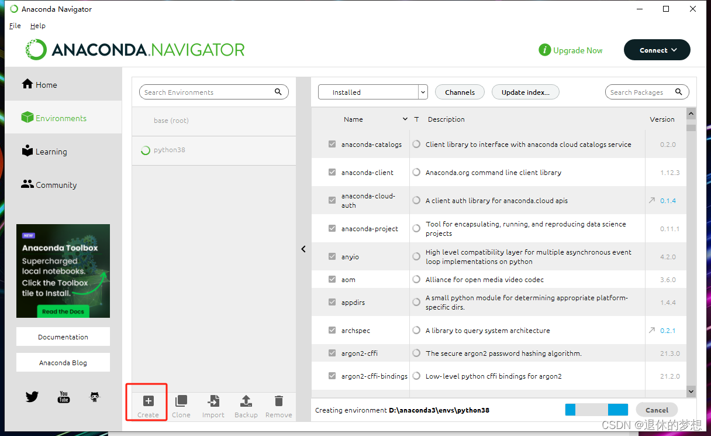Click the status circle for aom
Screen dimensions: 711x436
(x=416, y=279)
